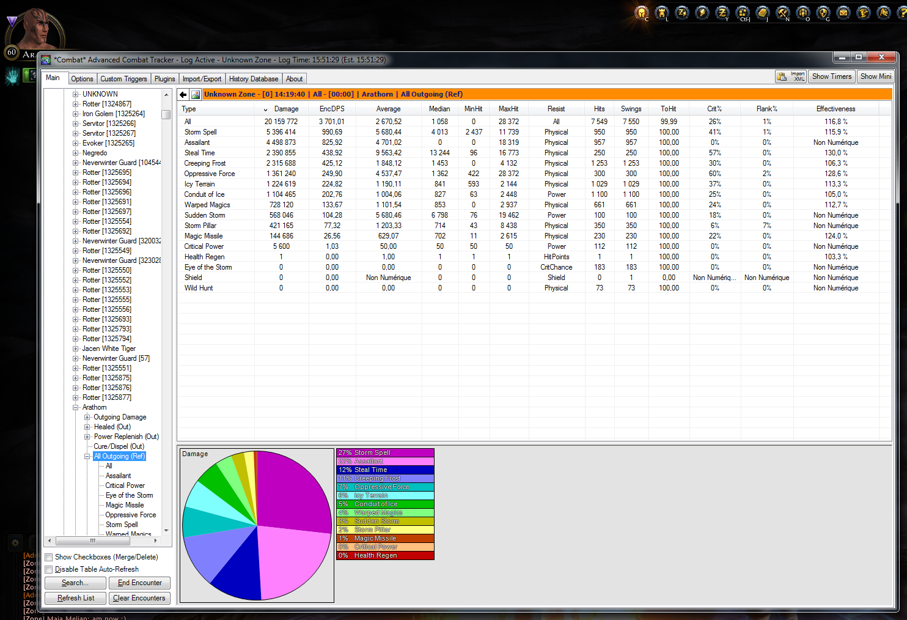Open the graph/image icon next to back arrow
Image resolution: width=907 pixels, height=620 pixels.
tap(196, 94)
